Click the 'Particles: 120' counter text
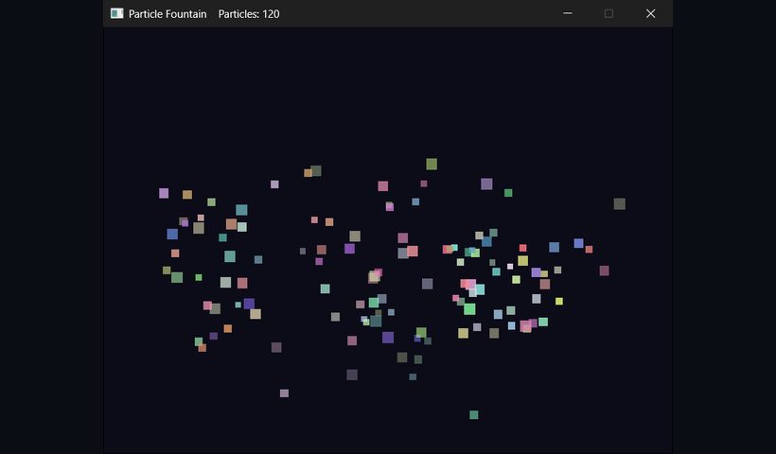This screenshot has width=776, height=454. pos(249,14)
